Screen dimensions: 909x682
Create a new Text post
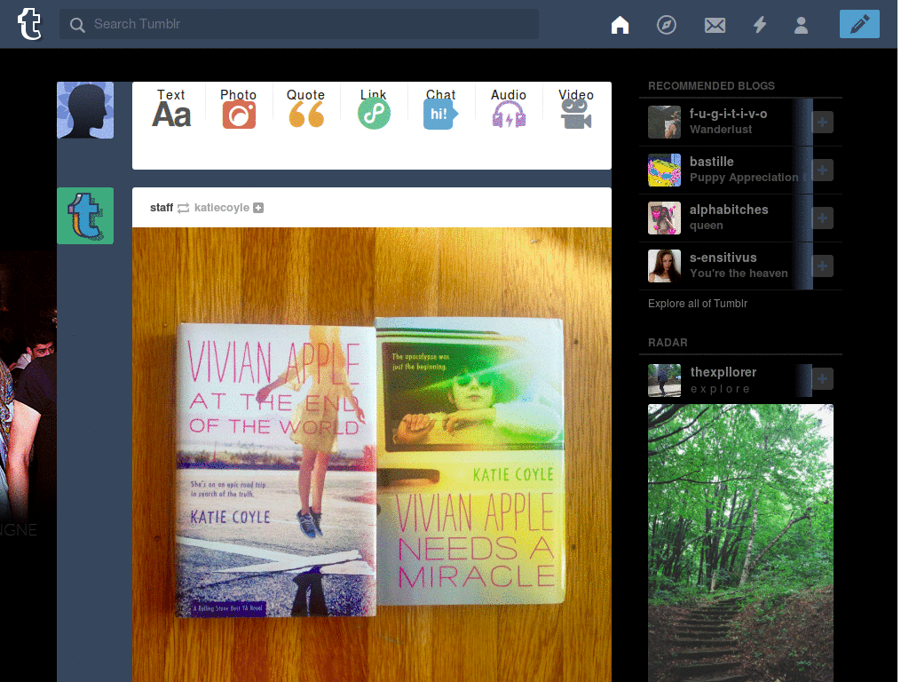tap(171, 108)
